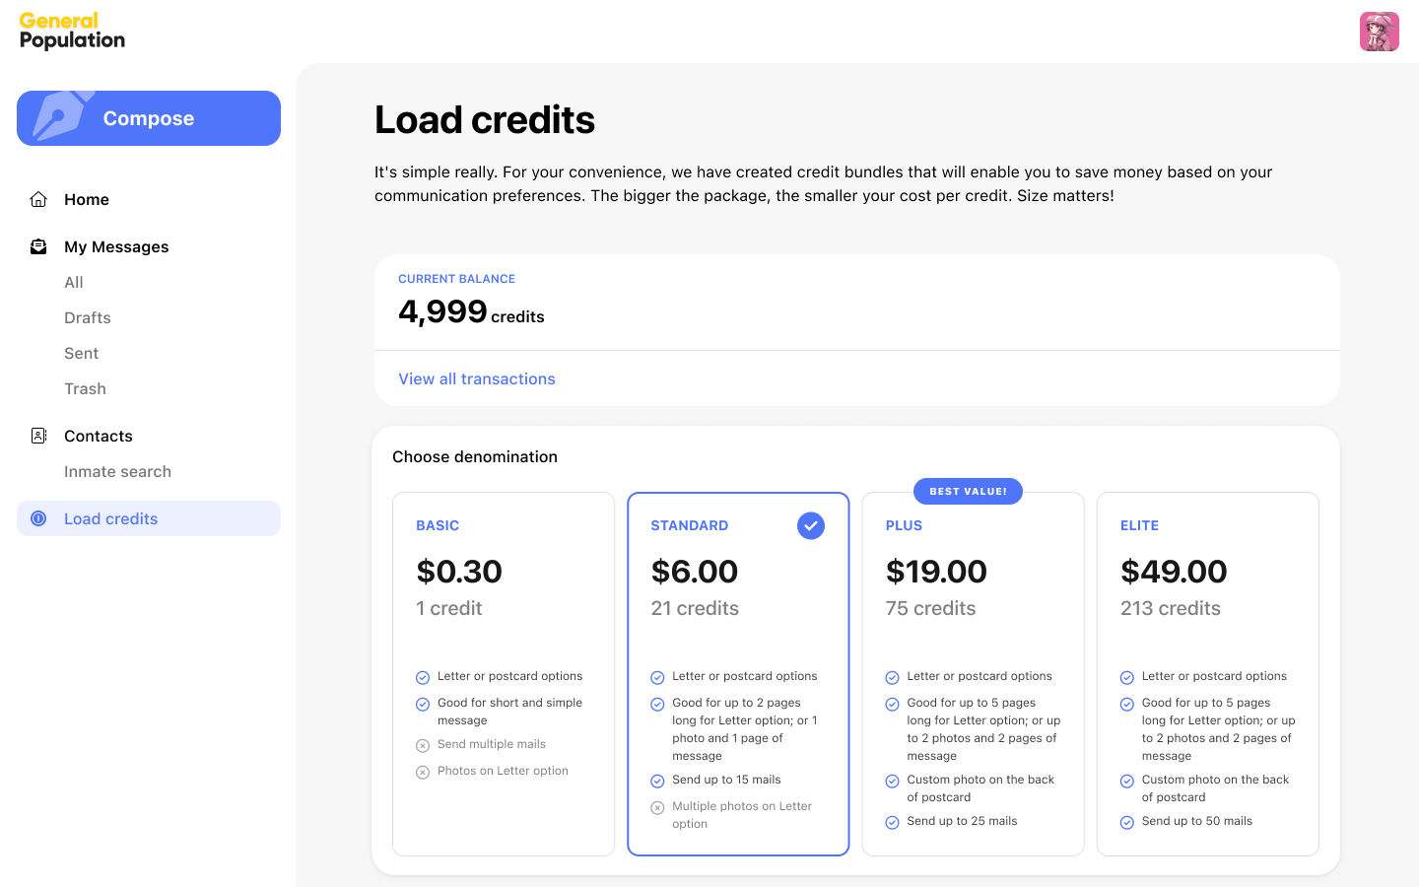Click the My Messages inbox icon
The image size is (1419, 887).
pyautogui.click(x=38, y=246)
